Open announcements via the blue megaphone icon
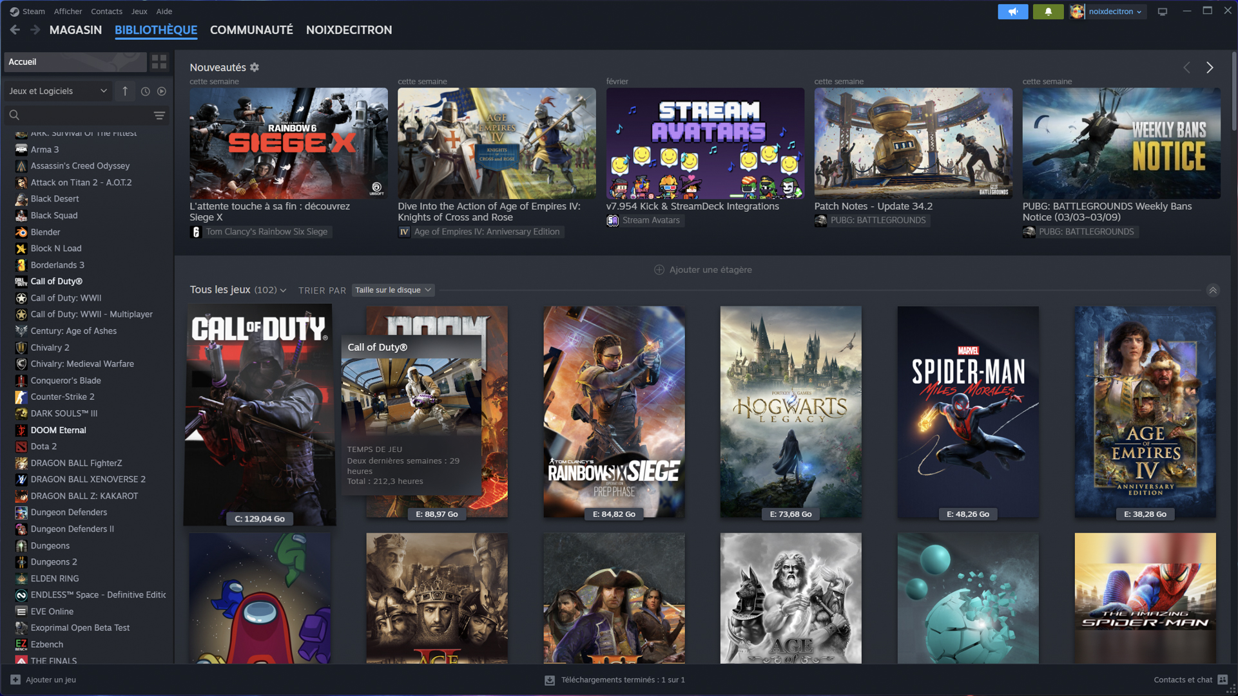This screenshot has width=1238, height=696. pos(1012,12)
